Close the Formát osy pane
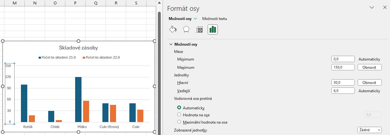The image size is (390, 135). [x=385, y=7]
